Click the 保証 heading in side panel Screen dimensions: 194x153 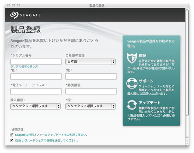pos(142,56)
